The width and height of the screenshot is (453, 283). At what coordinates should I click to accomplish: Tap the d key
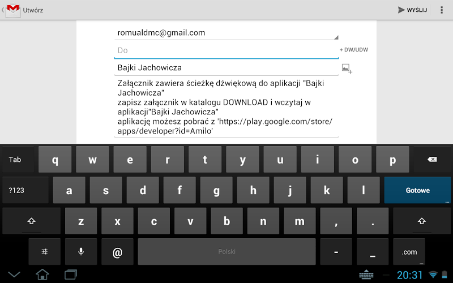tap(143, 190)
